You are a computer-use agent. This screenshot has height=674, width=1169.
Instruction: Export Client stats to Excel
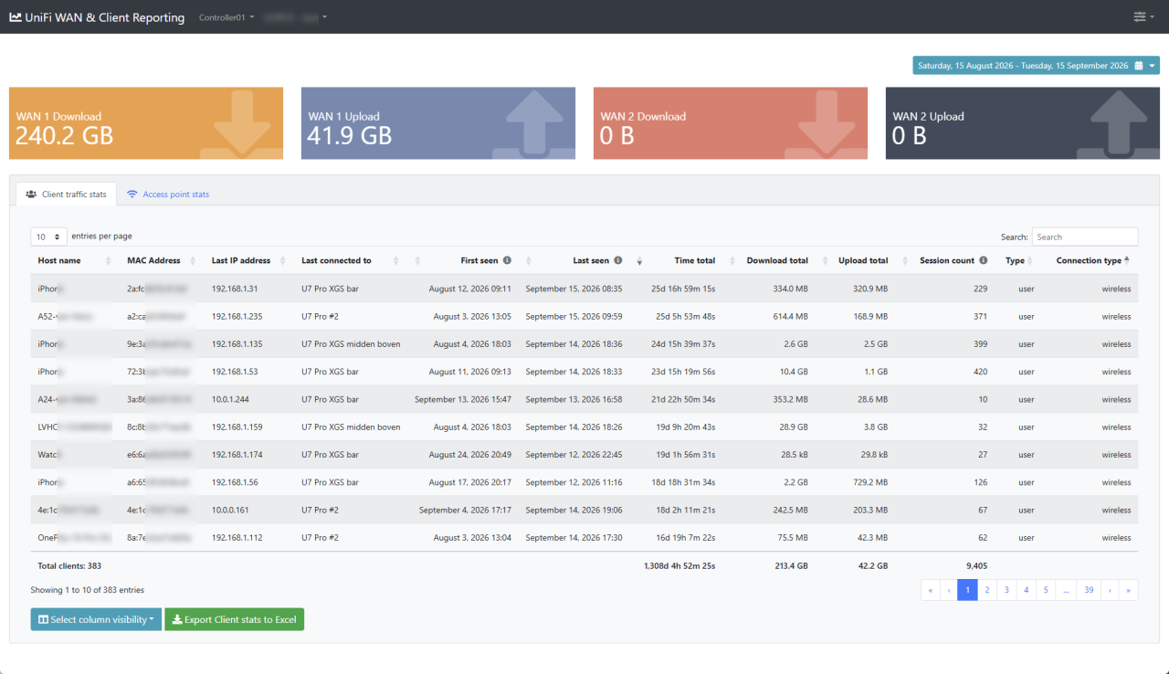pos(235,619)
